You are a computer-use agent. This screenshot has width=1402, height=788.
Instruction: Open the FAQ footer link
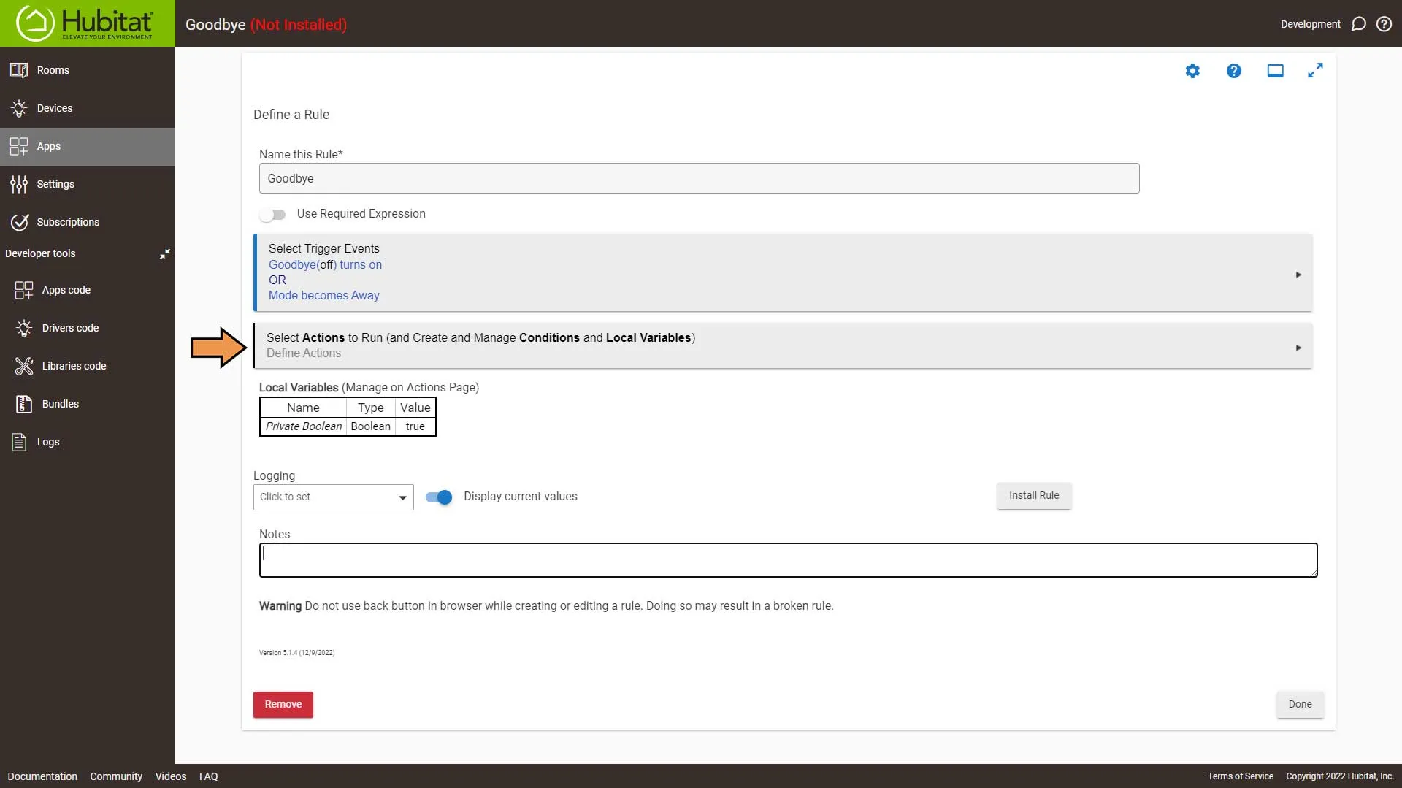tap(209, 776)
